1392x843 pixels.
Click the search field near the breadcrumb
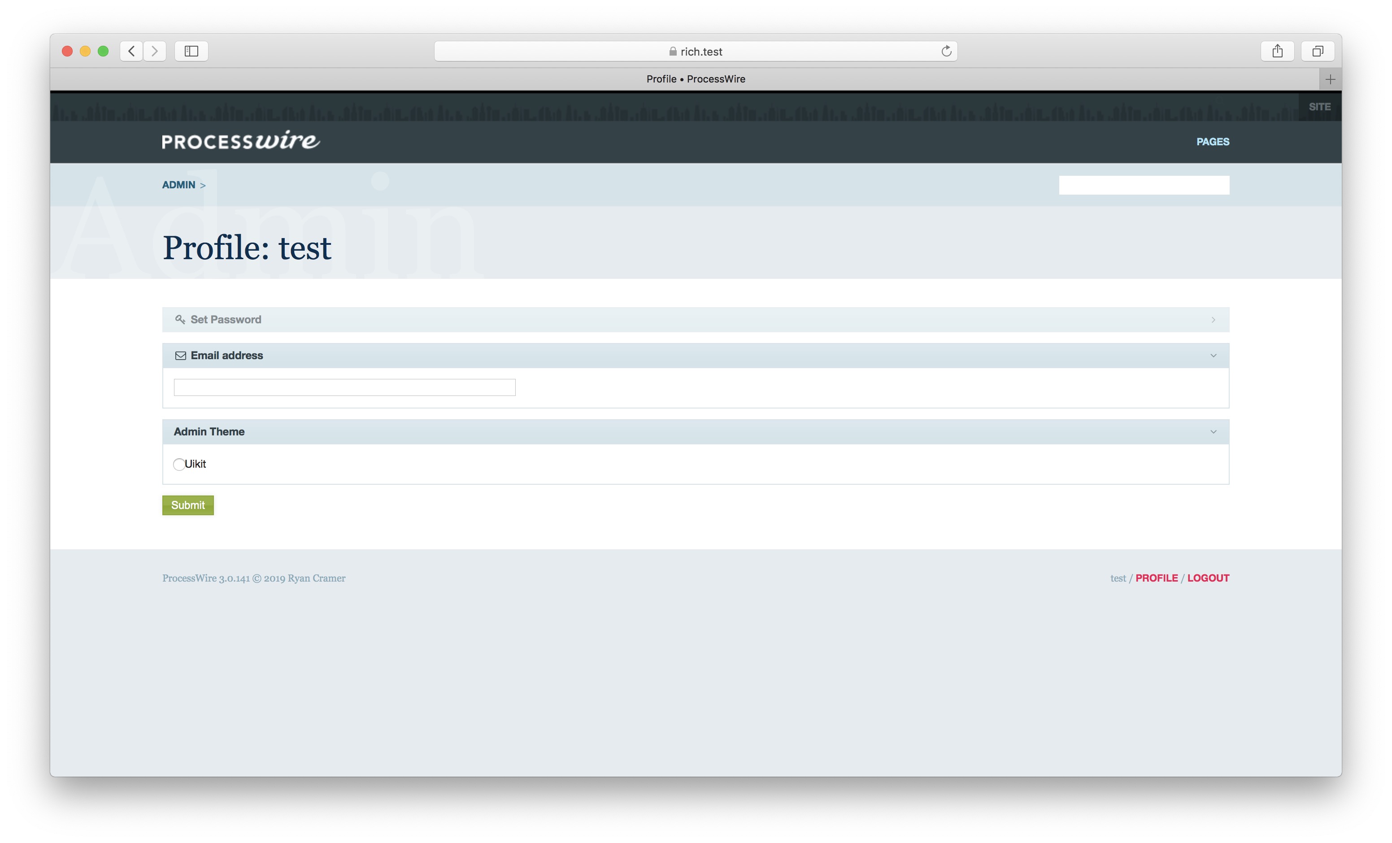[1144, 185]
